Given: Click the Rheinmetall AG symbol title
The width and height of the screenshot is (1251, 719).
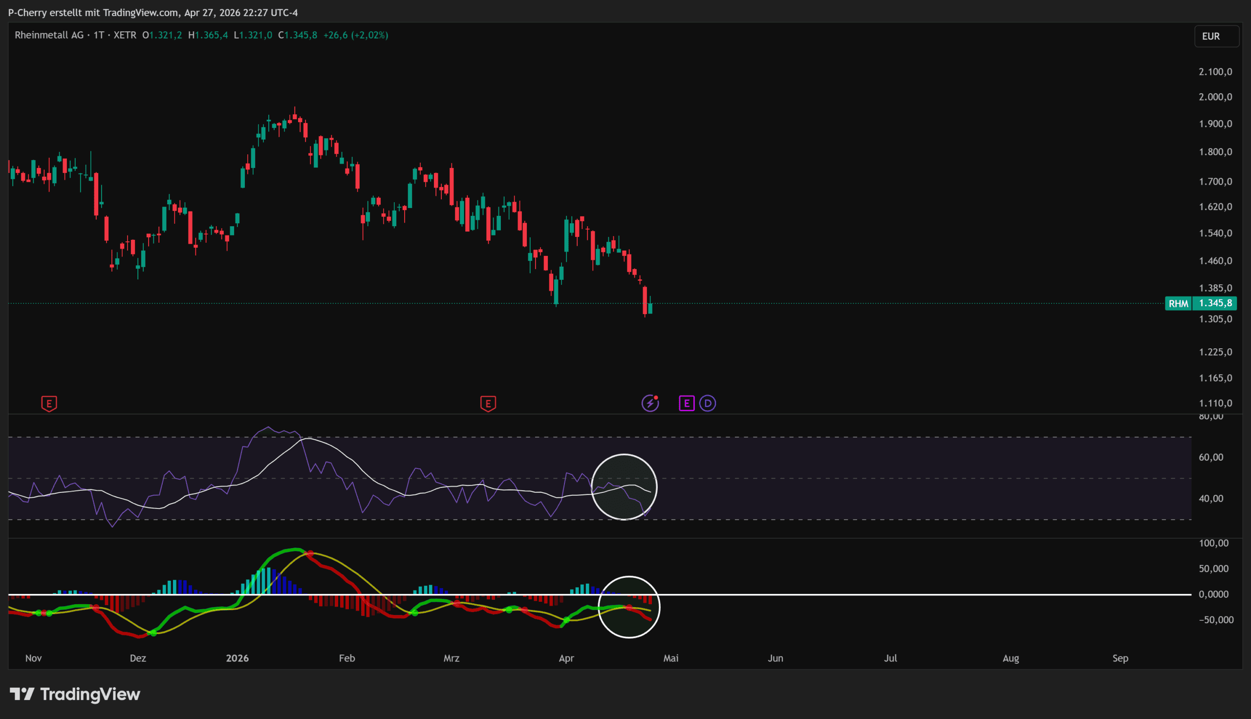Looking at the screenshot, I should point(49,35).
